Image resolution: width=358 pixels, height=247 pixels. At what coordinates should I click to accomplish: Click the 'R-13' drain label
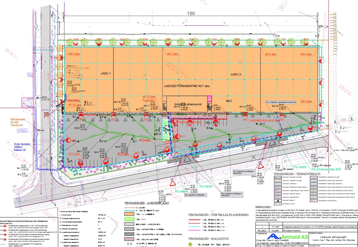pos(158,134)
